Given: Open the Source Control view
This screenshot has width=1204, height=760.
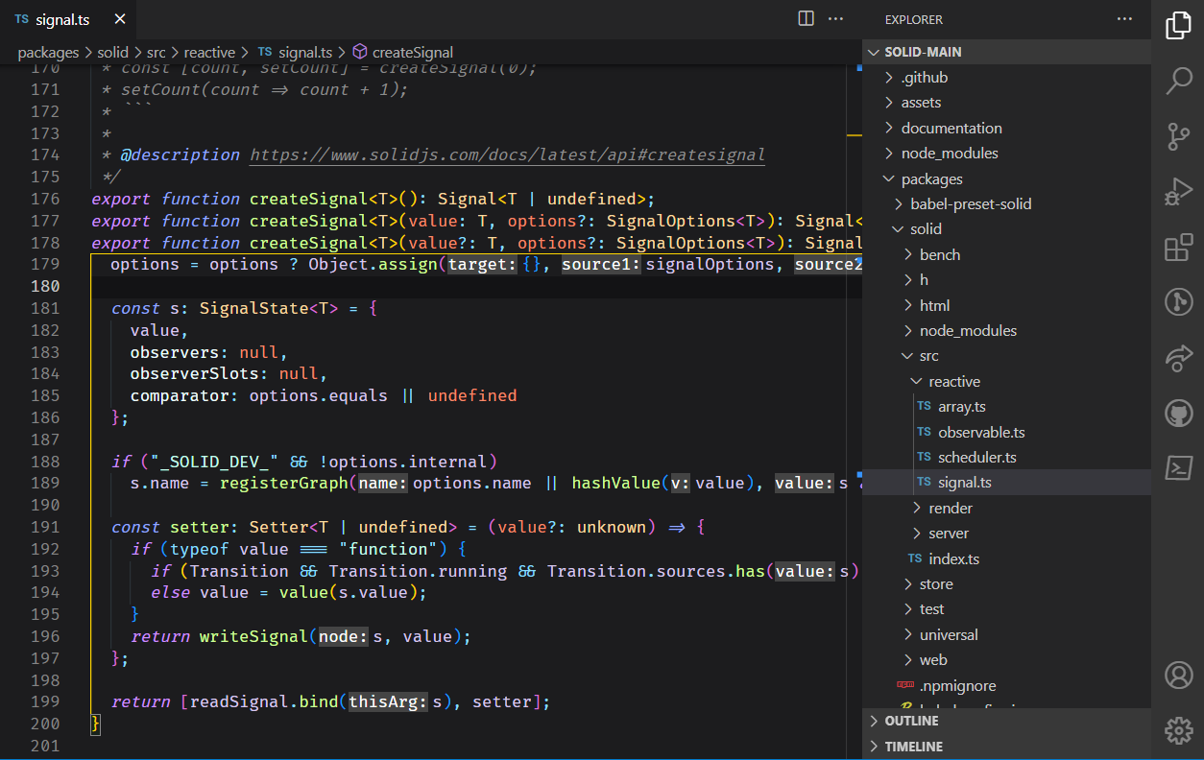Looking at the screenshot, I should tap(1178, 136).
